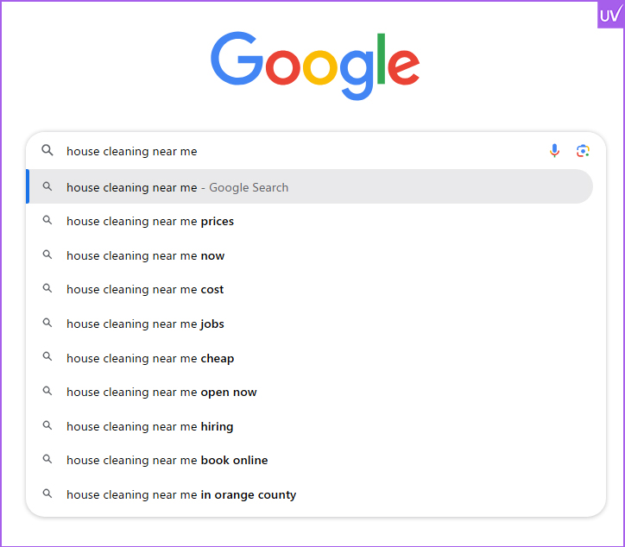Click the voice search microphone icon
This screenshot has width=625, height=547.
554,151
